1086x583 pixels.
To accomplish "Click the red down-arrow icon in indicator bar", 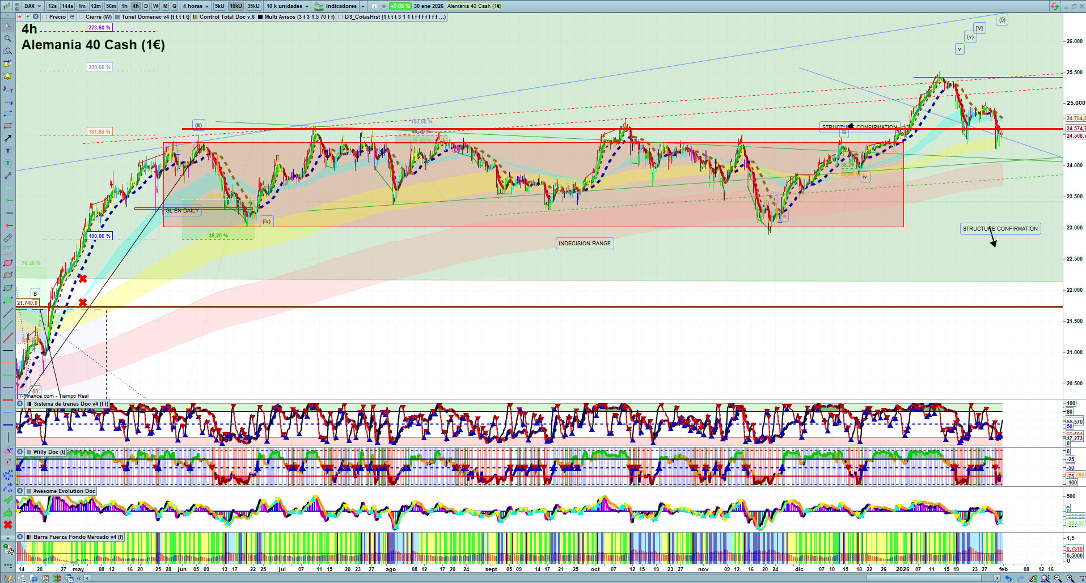I will tap(20, 17).
